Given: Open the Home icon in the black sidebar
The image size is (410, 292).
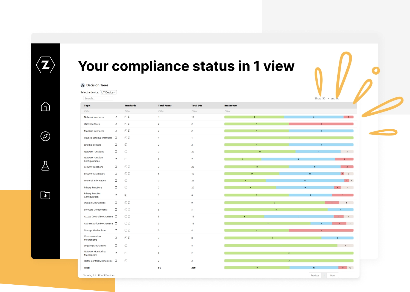Looking at the screenshot, I should click(45, 107).
